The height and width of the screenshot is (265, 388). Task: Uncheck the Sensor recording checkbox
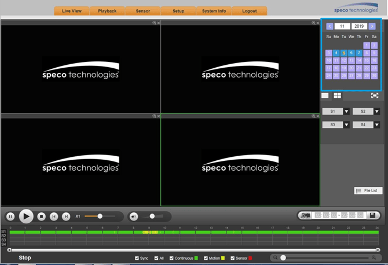click(x=232, y=258)
